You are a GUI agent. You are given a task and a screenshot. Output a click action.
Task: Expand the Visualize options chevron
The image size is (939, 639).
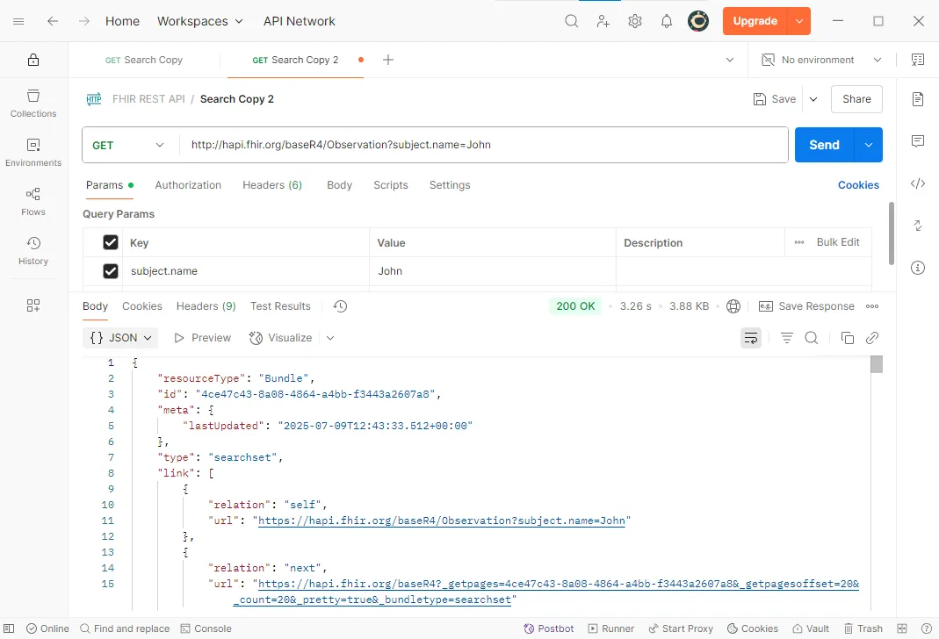pos(330,338)
